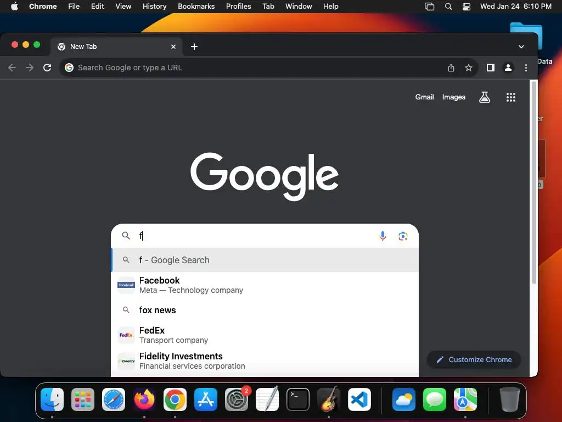Open TextEdit from the dock

tap(267, 399)
